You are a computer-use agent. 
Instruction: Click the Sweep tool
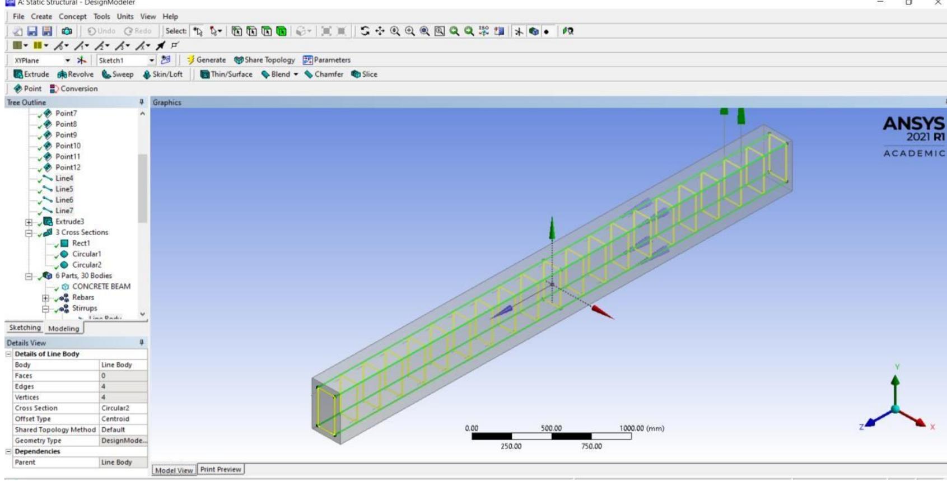coord(118,74)
